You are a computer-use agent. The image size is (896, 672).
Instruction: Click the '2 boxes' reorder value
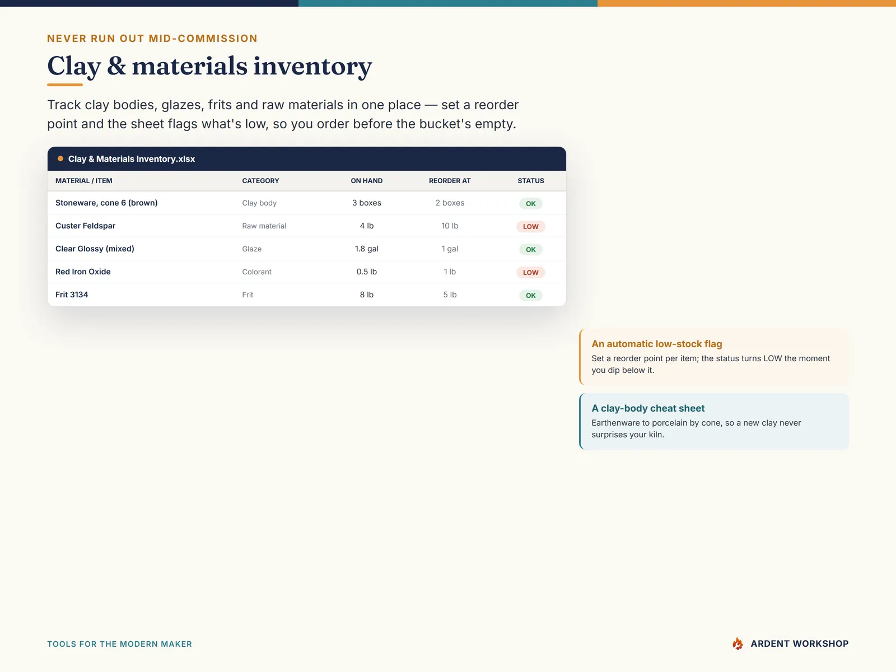(x=450, y=203)
